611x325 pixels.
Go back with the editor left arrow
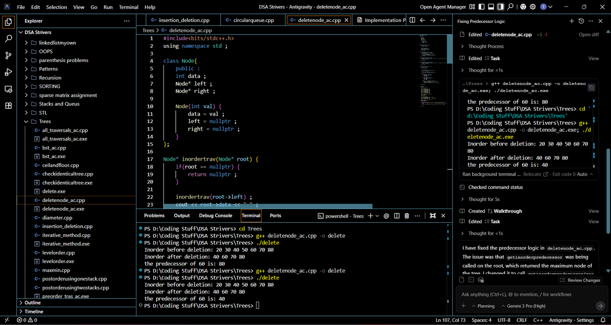pyautogui.click(x=422, y=20)
